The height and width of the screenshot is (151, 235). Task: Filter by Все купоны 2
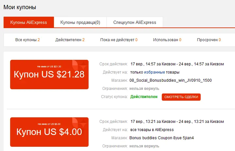[27, 40]
